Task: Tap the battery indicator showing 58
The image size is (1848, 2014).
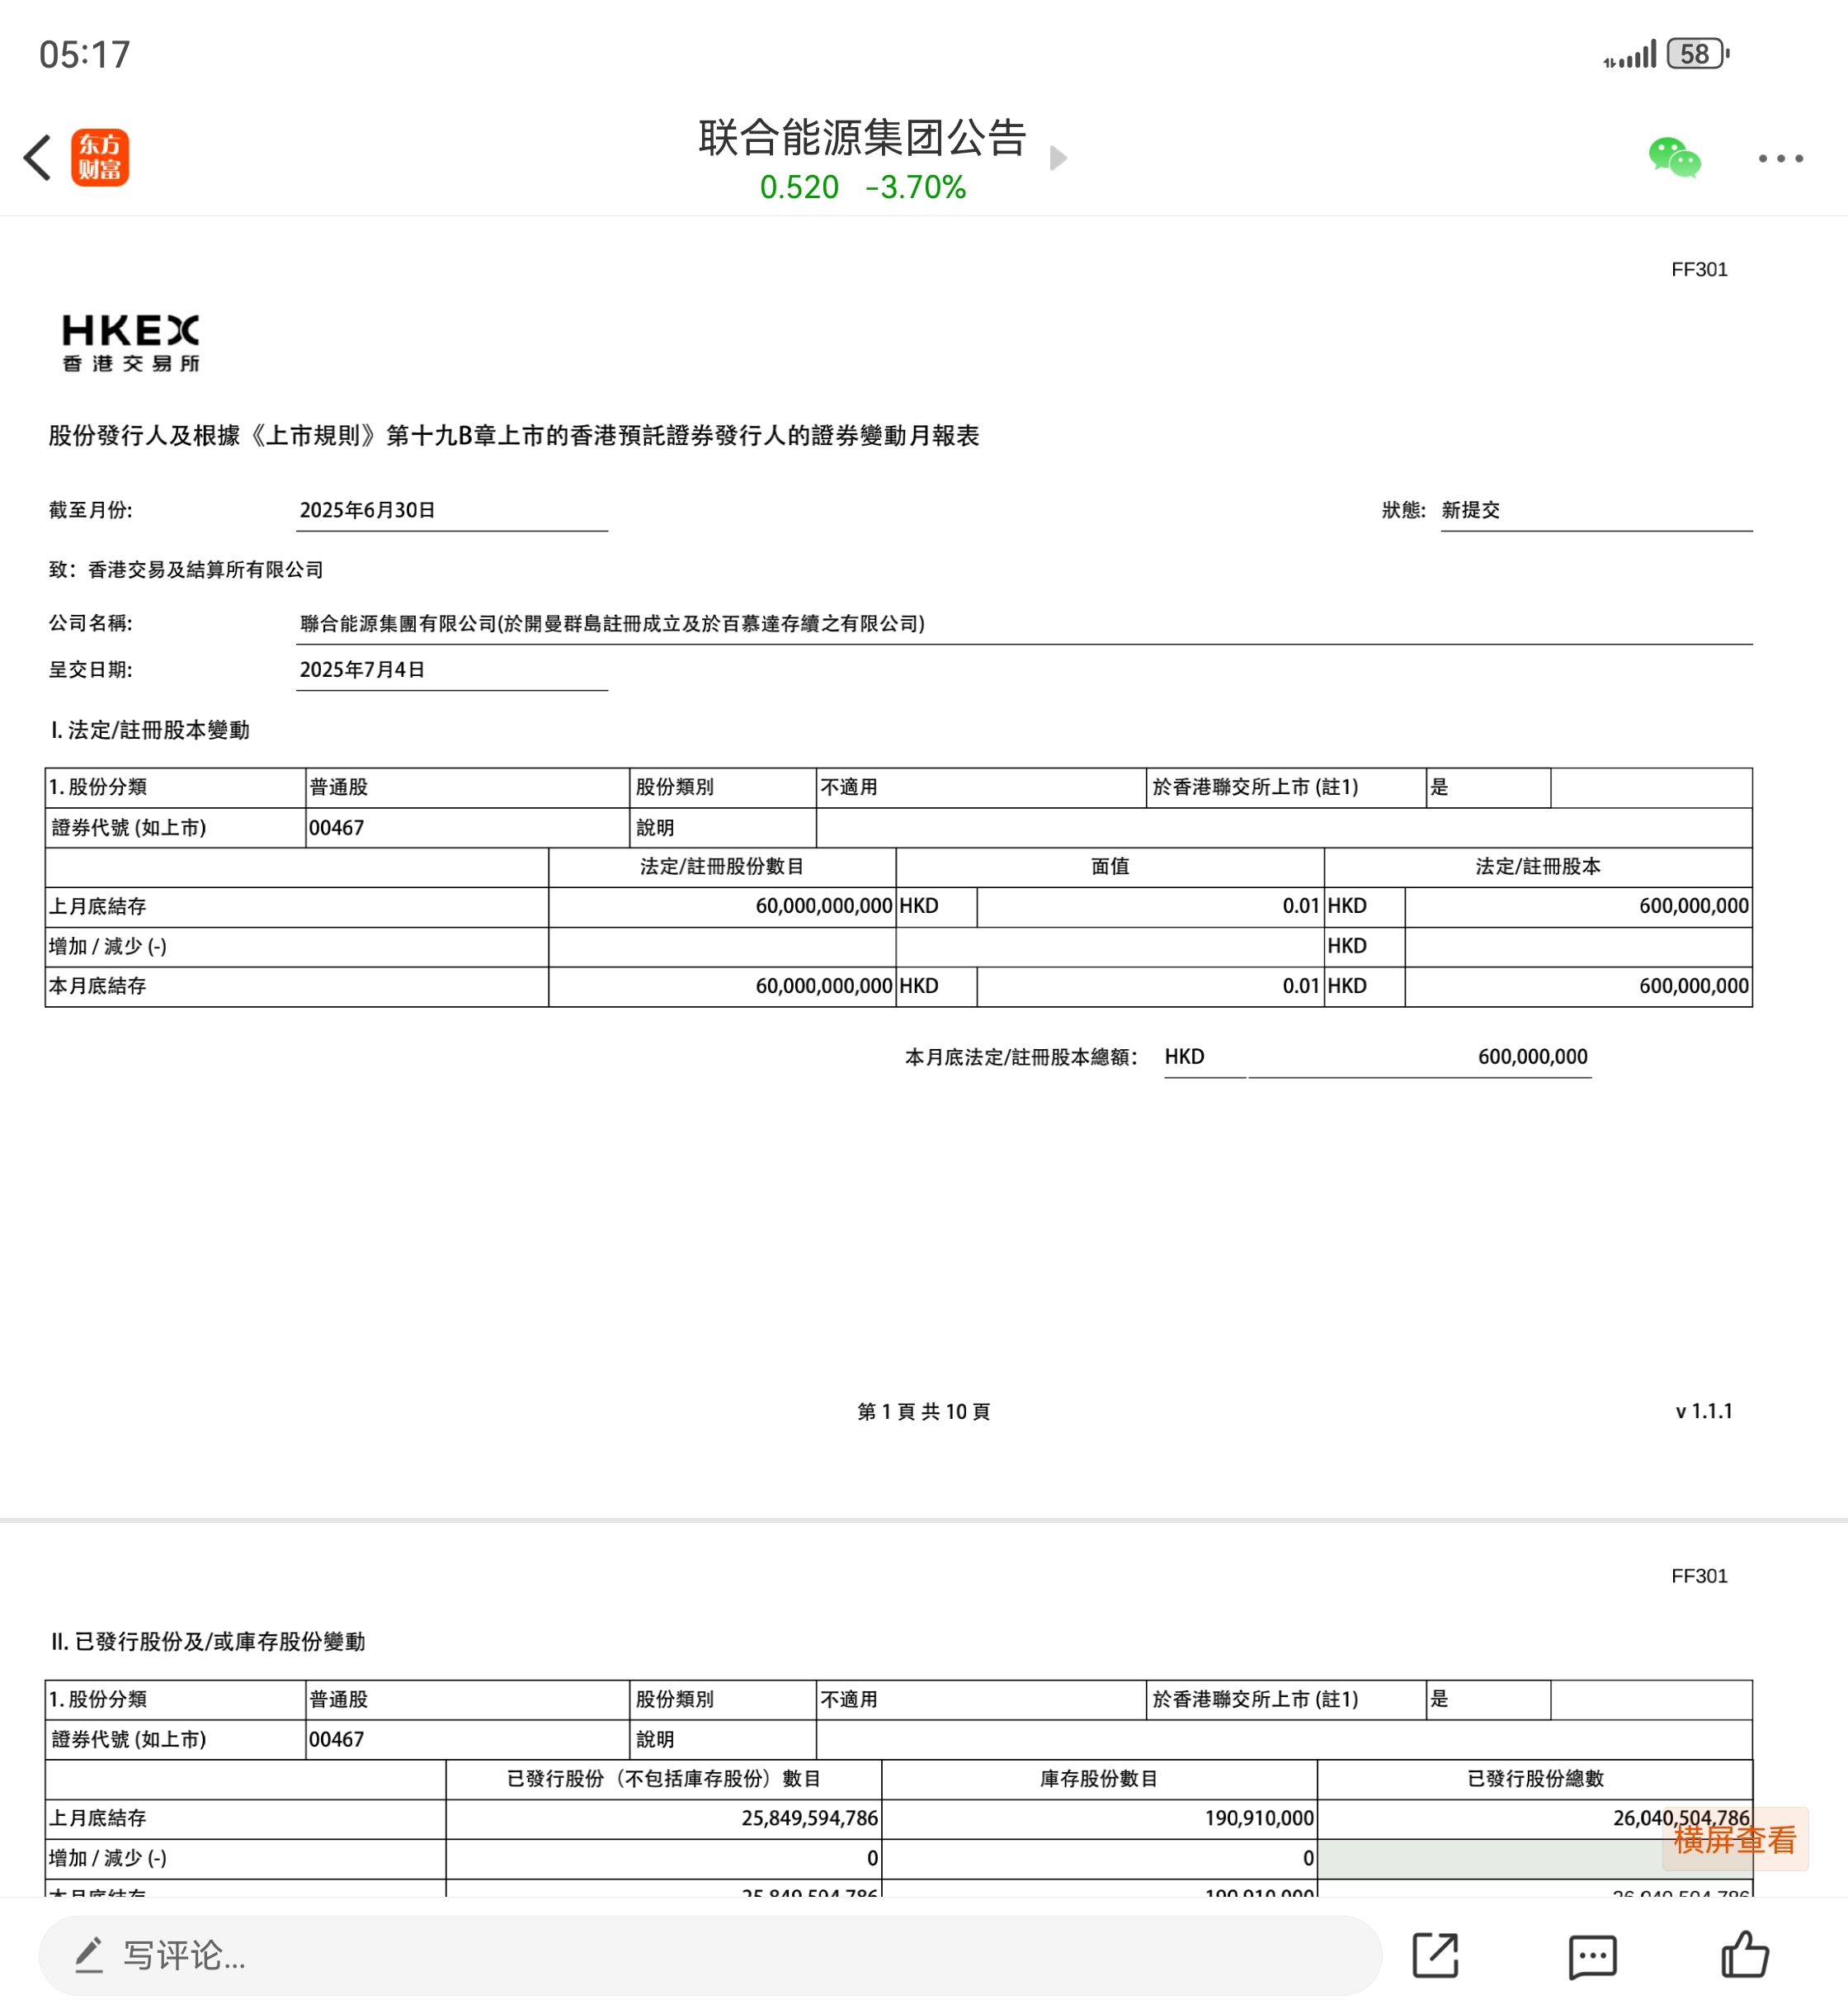Action: coord(1697,53)
